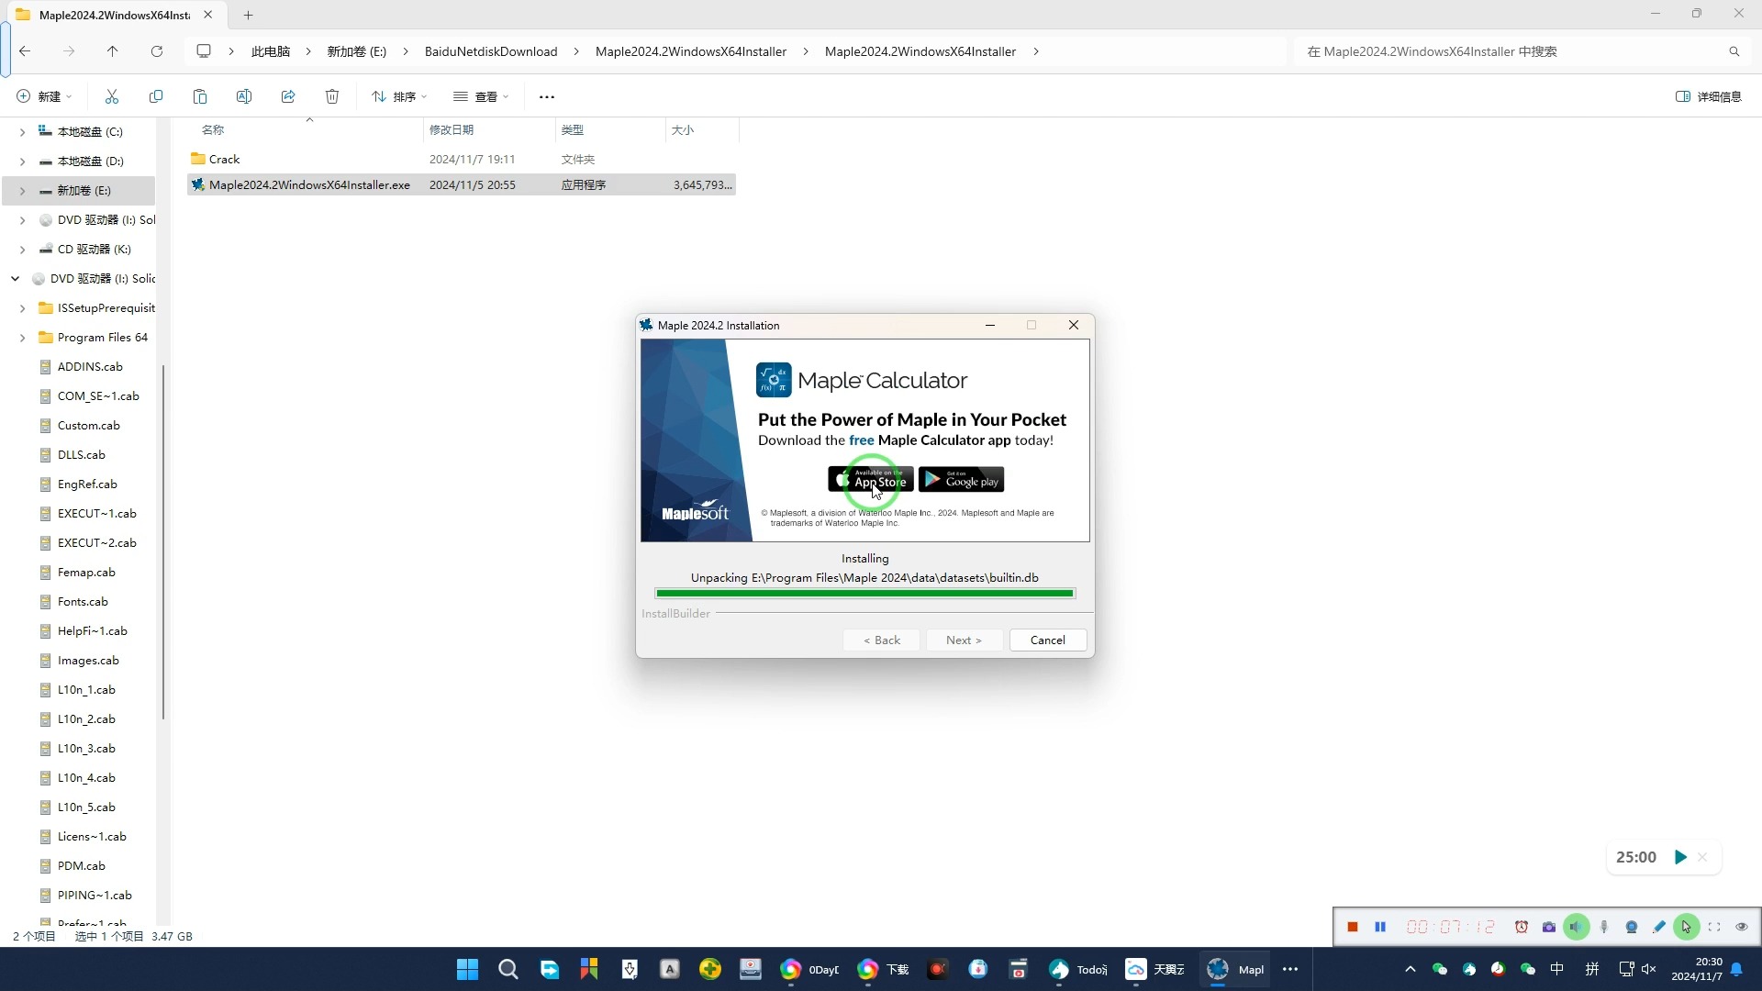Stop the screen recording
This screenshot has height=991, width=1762.
[1352, 927]
